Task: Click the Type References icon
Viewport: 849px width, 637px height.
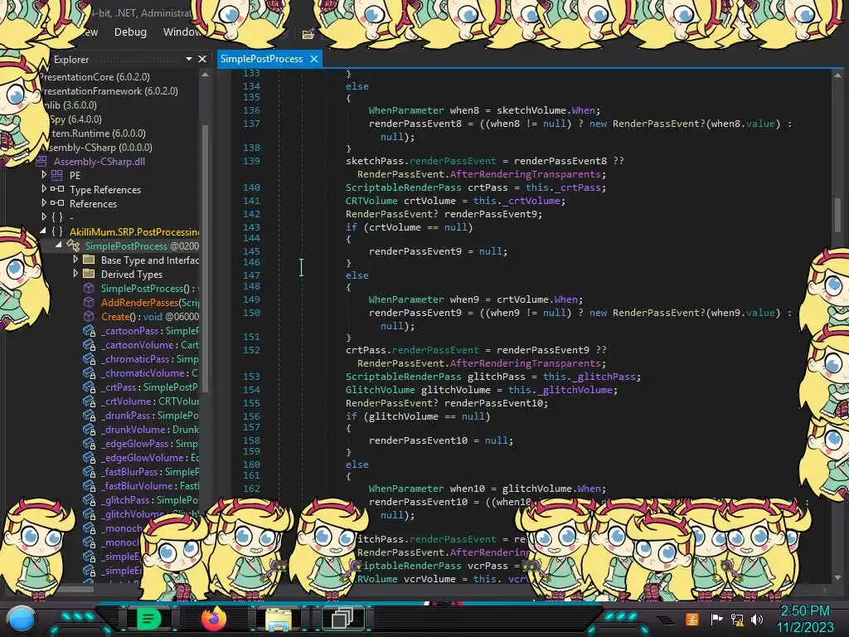Action: (x=57, y=189)
